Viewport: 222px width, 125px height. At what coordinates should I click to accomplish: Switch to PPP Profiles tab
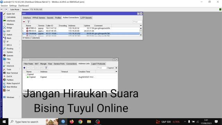[x=58, y=18]
